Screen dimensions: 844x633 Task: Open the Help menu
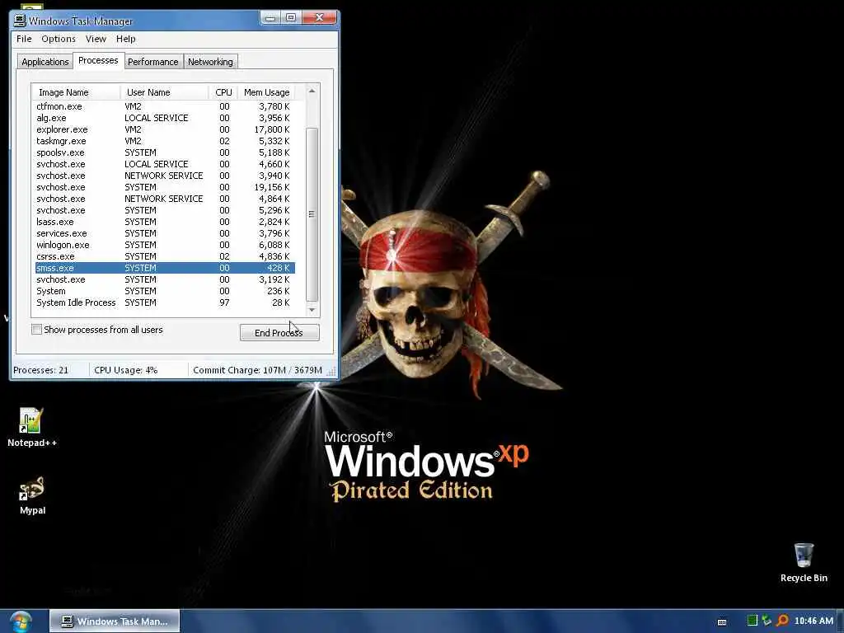[x=126, y=39]
